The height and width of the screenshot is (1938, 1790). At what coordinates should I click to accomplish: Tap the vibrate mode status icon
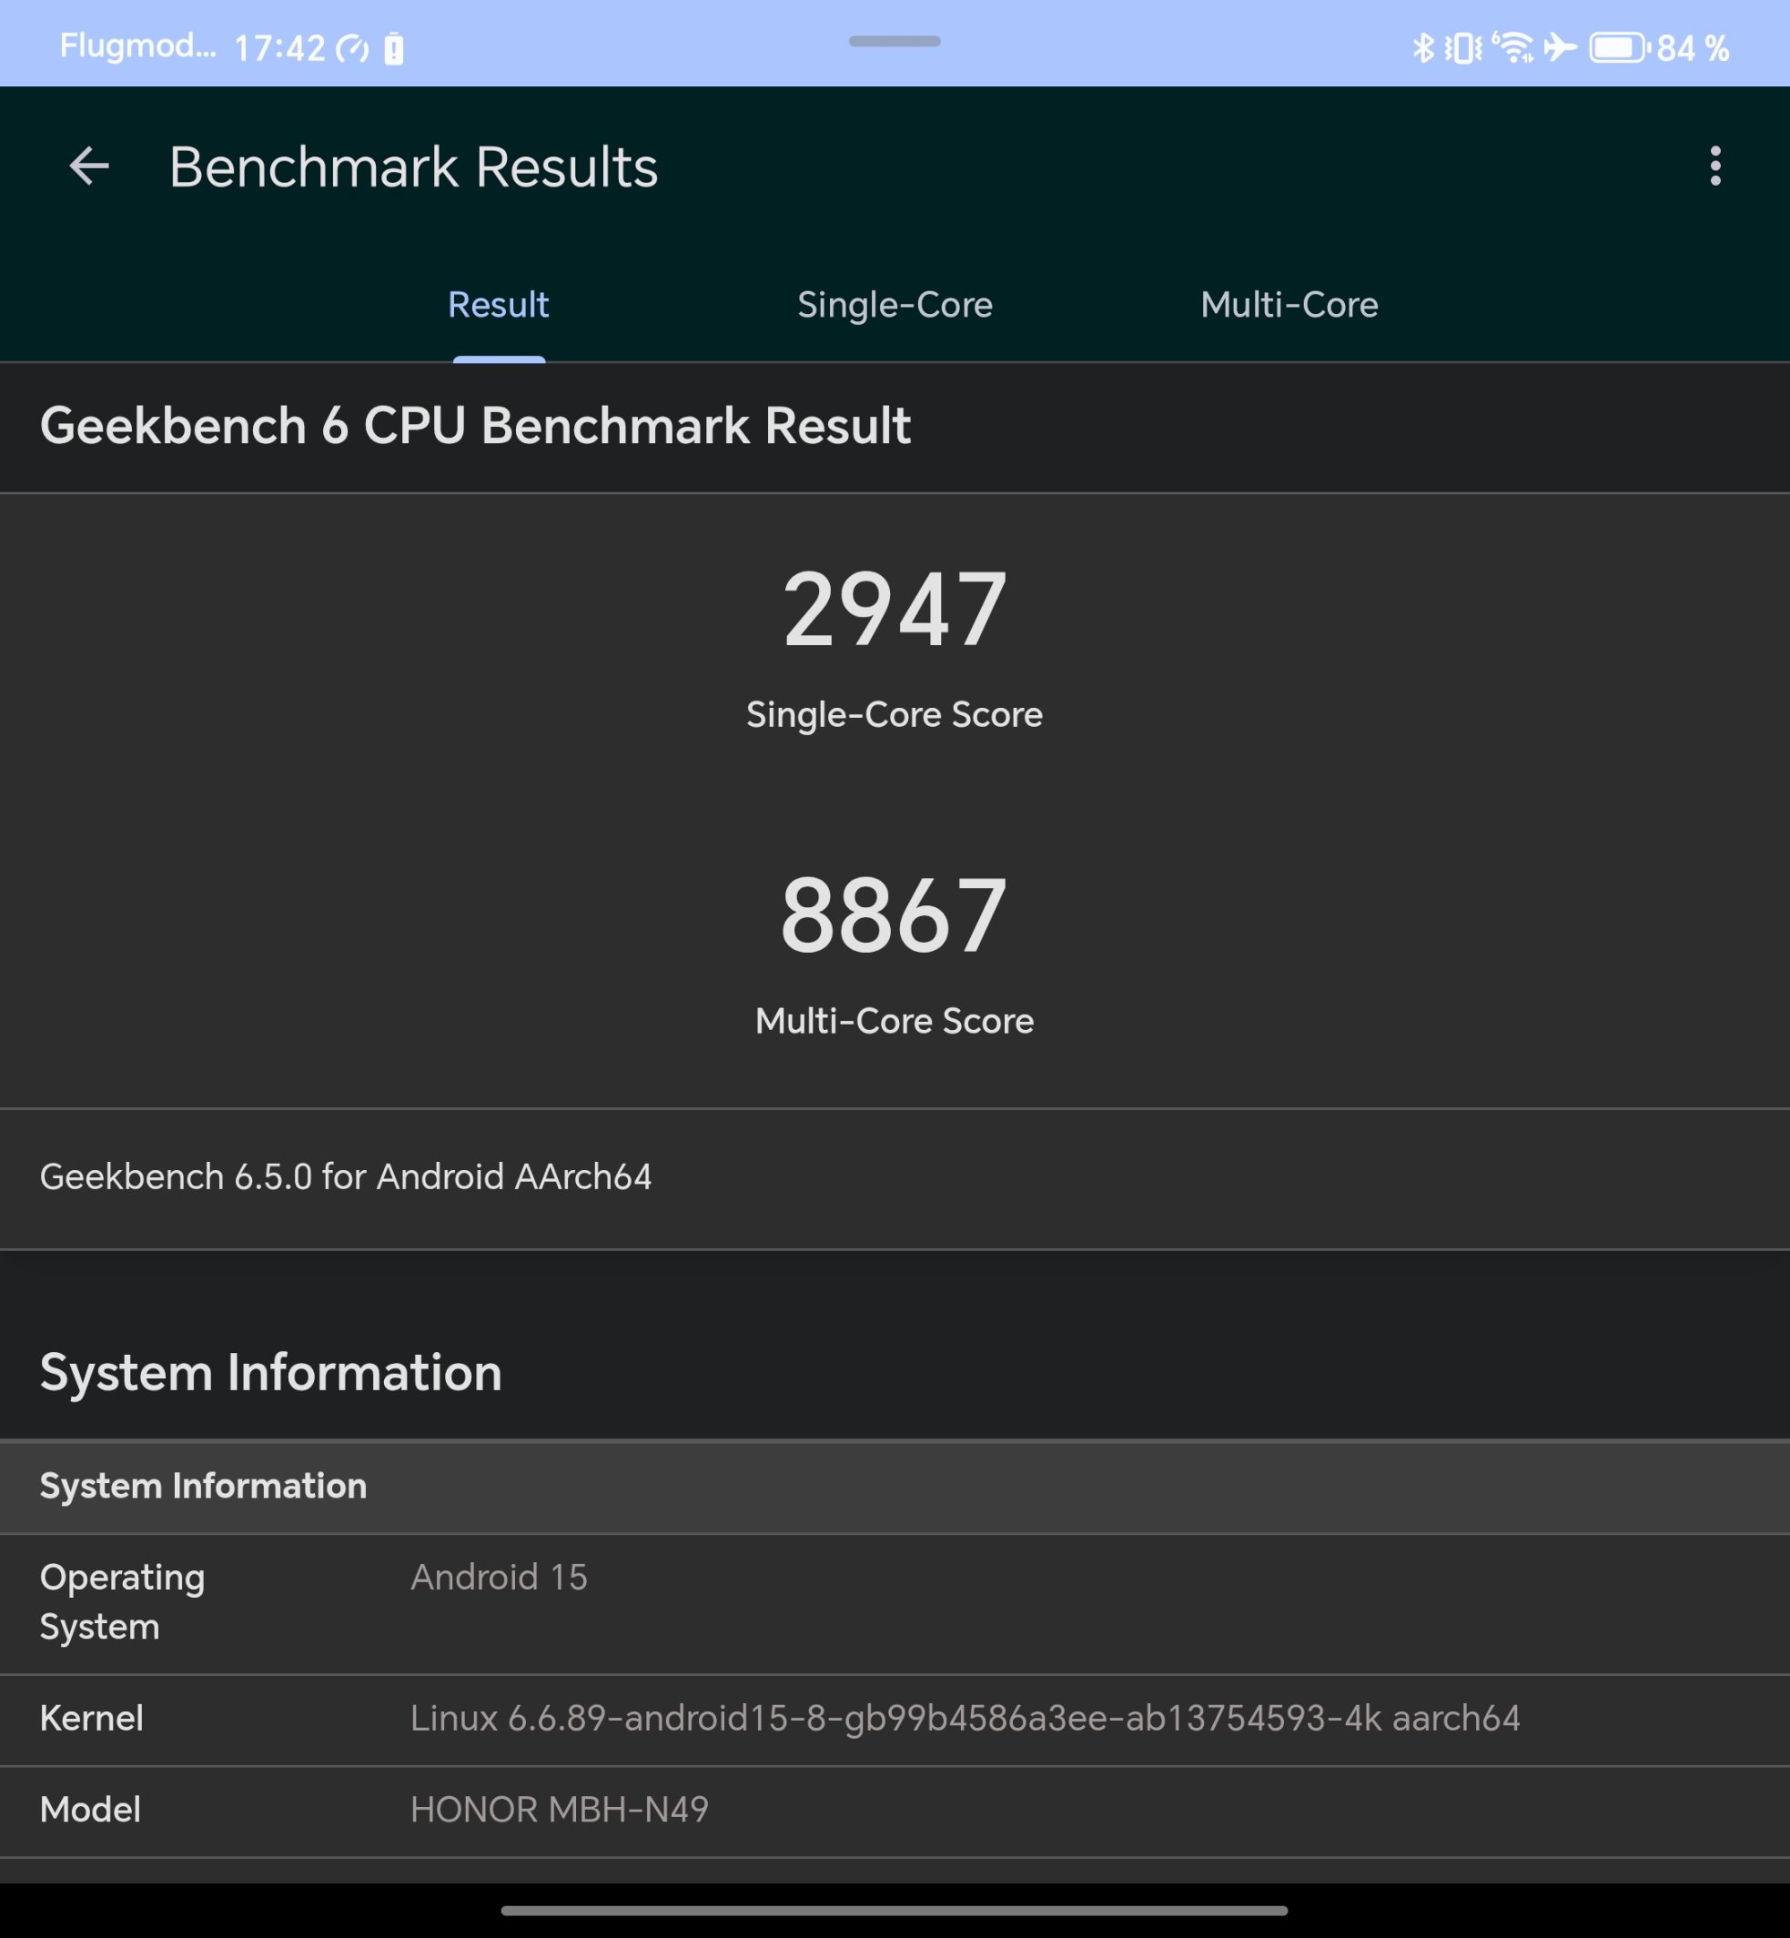(1462, 47)
